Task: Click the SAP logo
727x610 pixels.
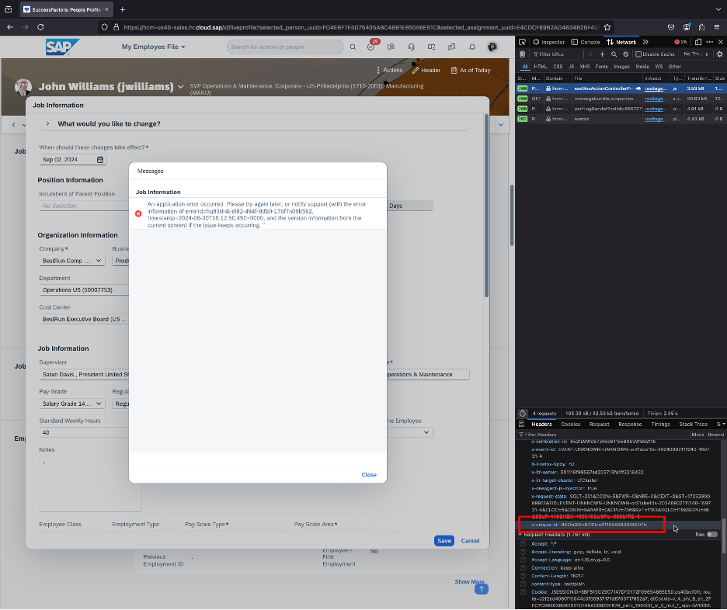Action: pyautogui.click(x=62, y=47)
